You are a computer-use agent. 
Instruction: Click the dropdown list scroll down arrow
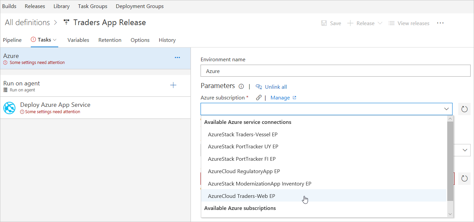click(x=450, y=214)
